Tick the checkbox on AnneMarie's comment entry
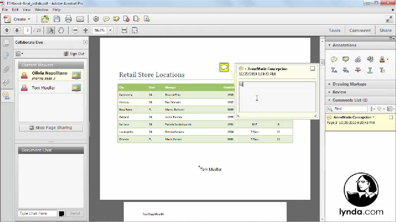 coord(391,117)
